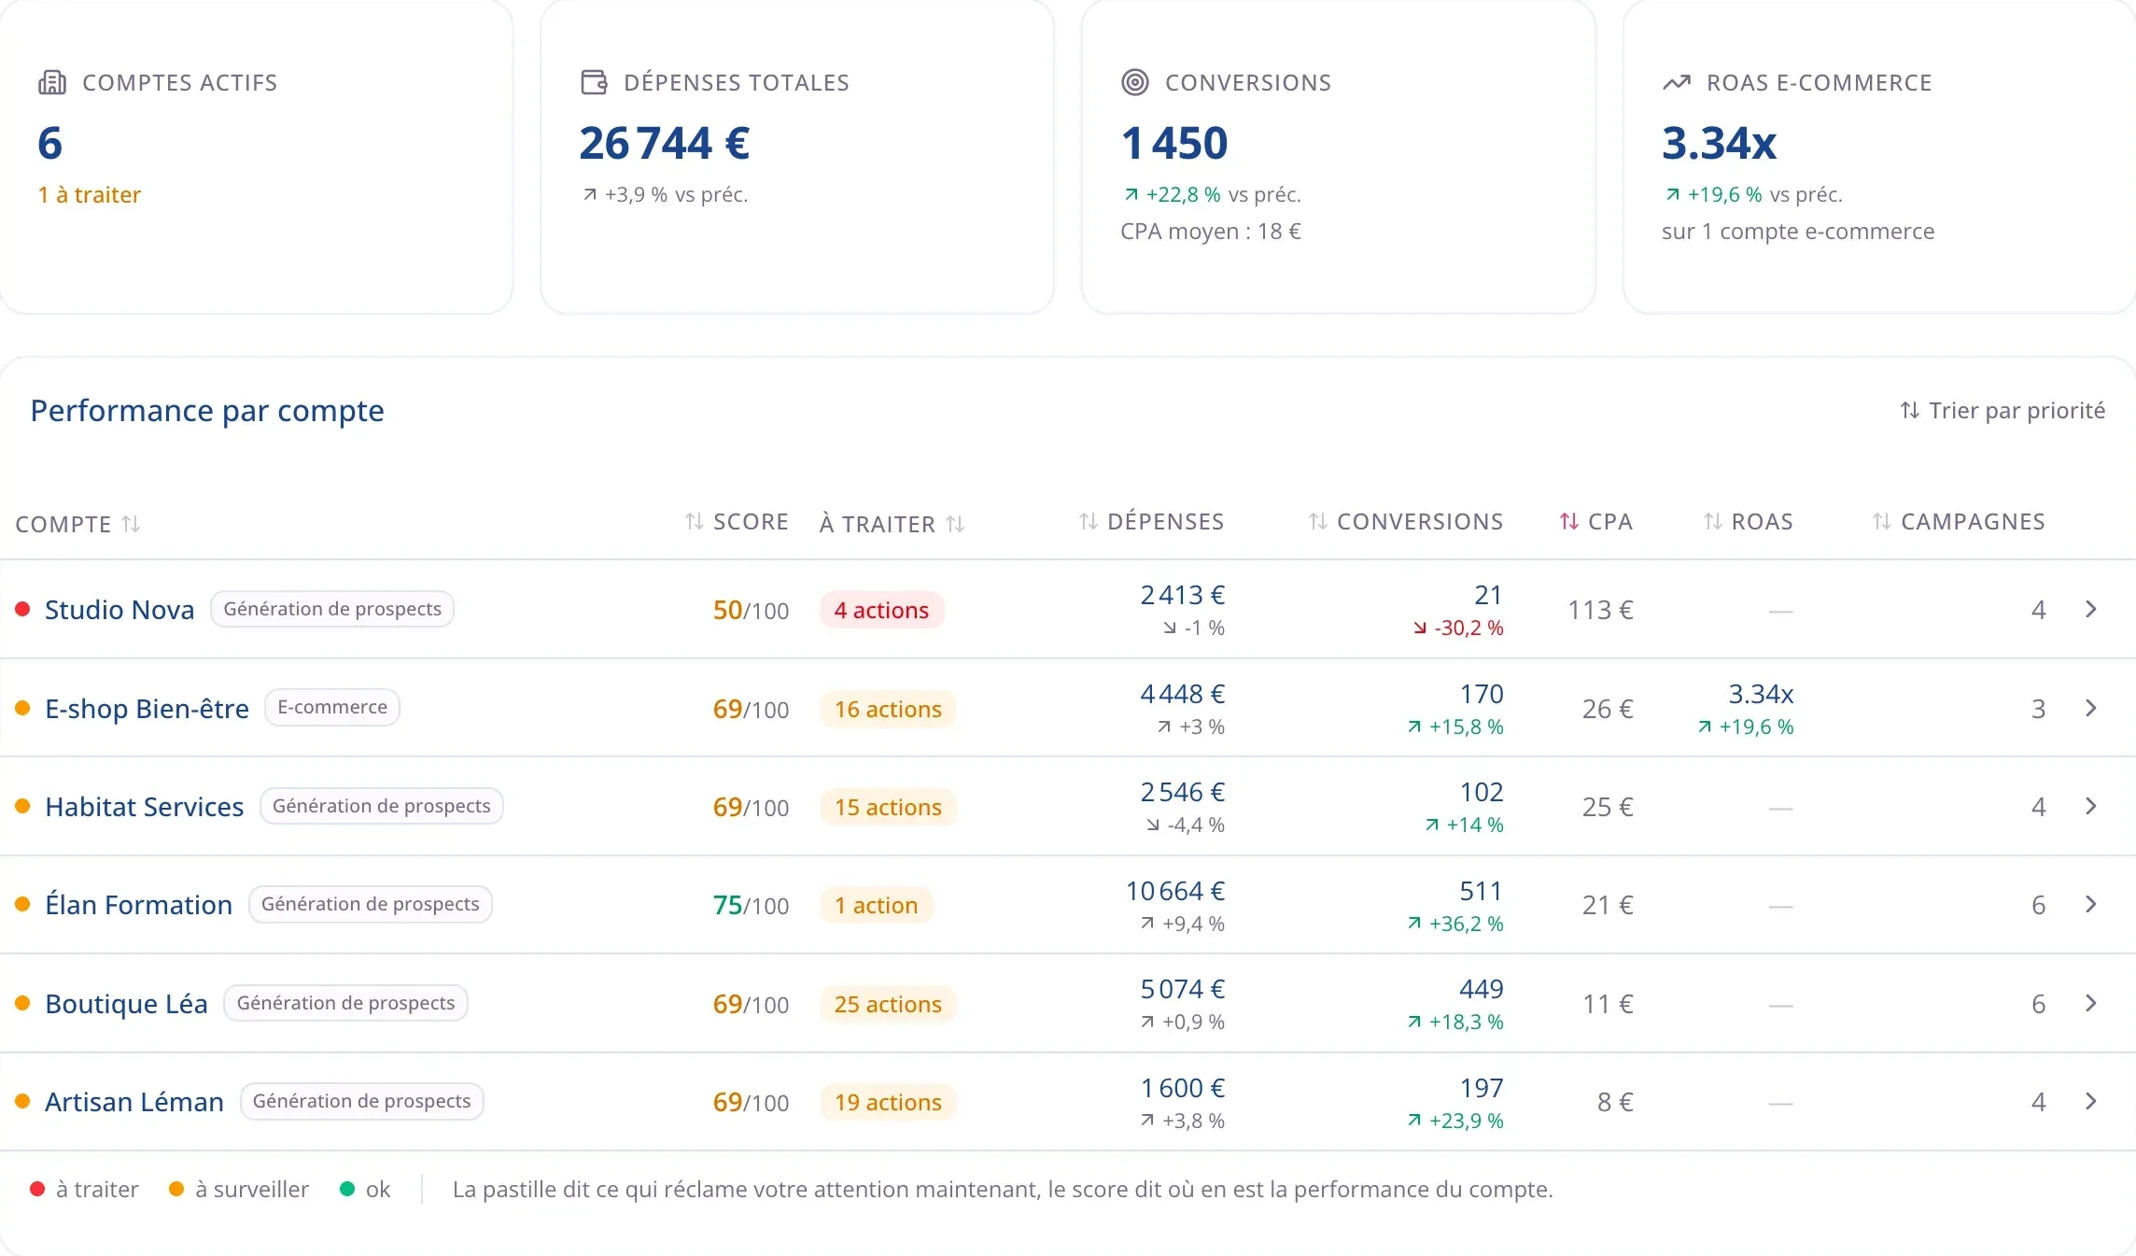Sort by Dépenses column icon
The width and height of the screenshot is (2136, 1256).
[x=1089, y=521]
